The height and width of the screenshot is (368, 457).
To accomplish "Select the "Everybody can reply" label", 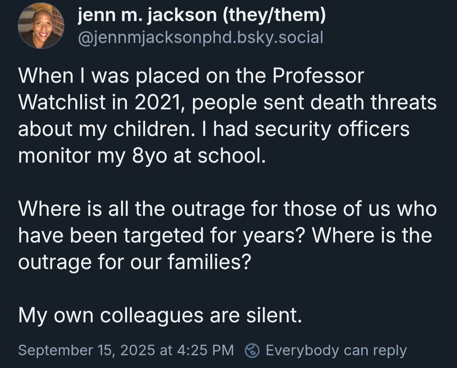I will (336, 350).
